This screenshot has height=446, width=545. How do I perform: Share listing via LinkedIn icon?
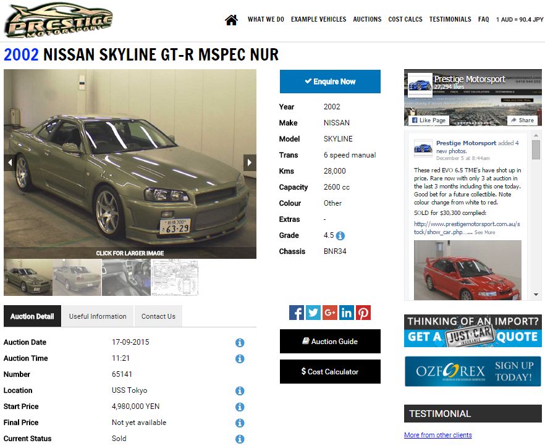tap(347, 313)
